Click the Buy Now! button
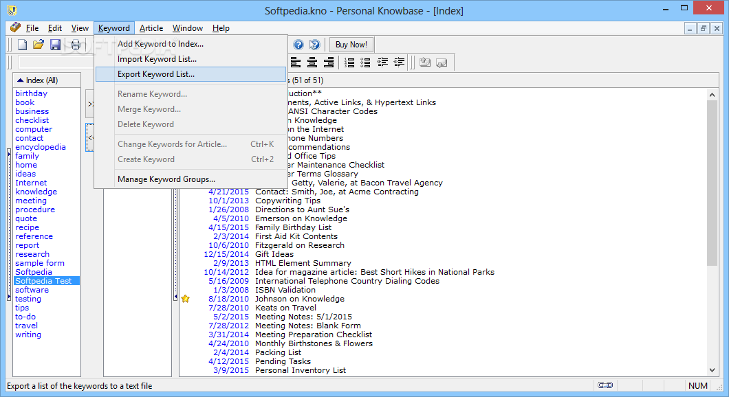The height and width of the screenshot is (397, 729). [x=351, y=45]
